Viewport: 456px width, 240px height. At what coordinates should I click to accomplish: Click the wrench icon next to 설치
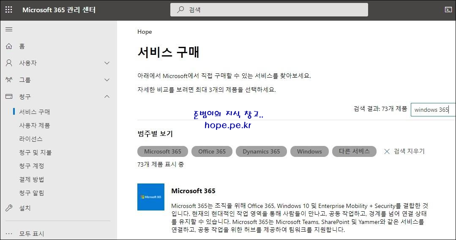click(9, 208)
